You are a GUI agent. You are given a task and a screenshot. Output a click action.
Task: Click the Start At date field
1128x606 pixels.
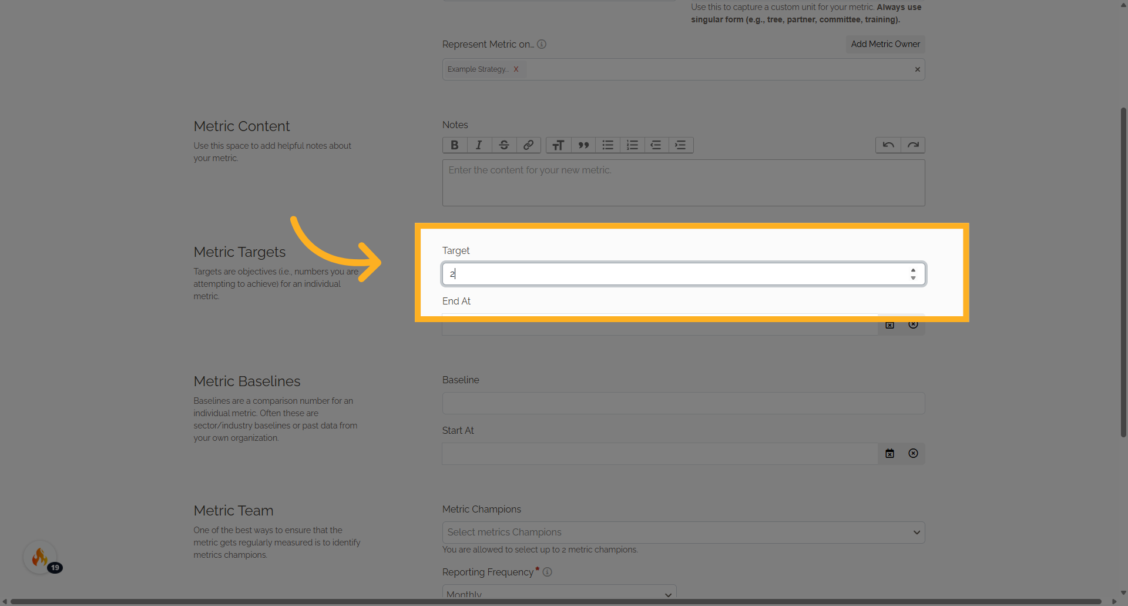(x=660, y=454)
